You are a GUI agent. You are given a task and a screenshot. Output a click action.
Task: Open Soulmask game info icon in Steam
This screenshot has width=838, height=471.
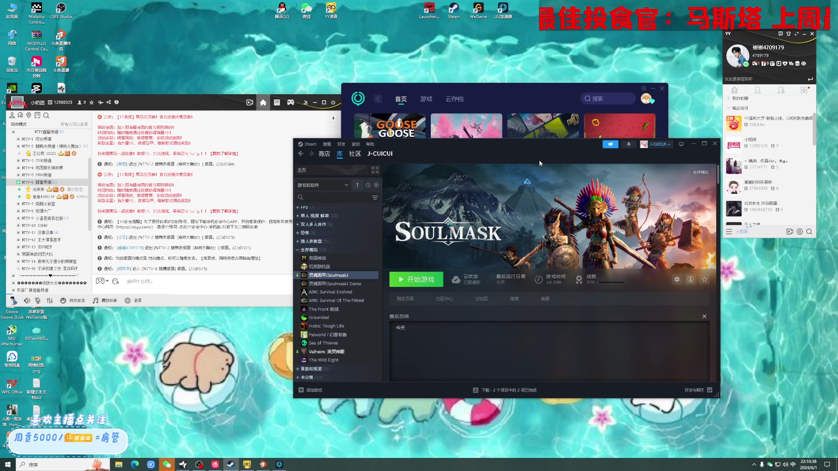click(690, 280)
